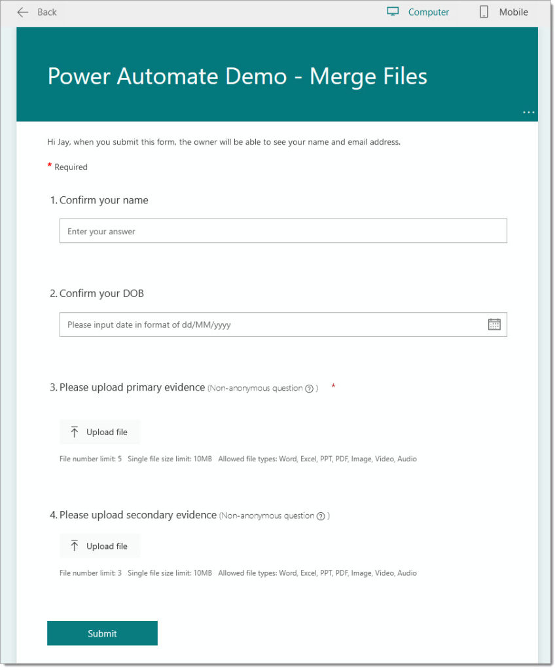Viewport: 557px width, 670px height.
Task: Open the calendar date picker icon
Action: [495, 325]
